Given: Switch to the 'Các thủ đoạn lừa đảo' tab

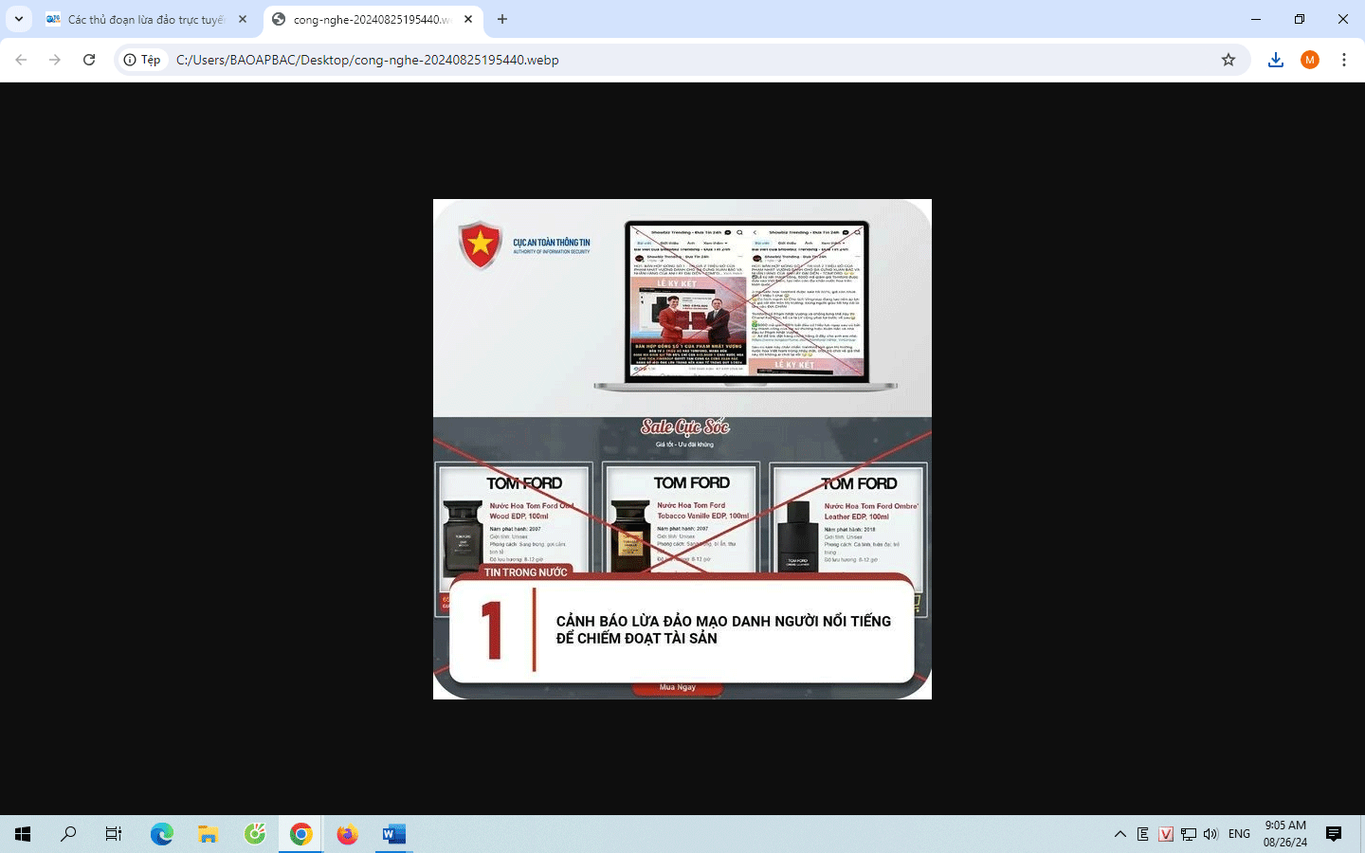Looking at the screenshot, I should point(147,19).
